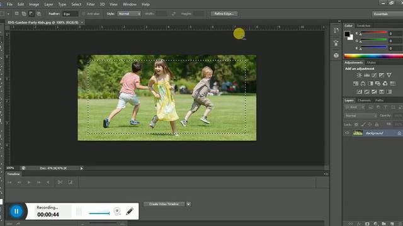The height and width of the screenshot is (226, 403).
Task: Switch to the Channels tab
Action: pyautogui.click(x=364, y=100)
